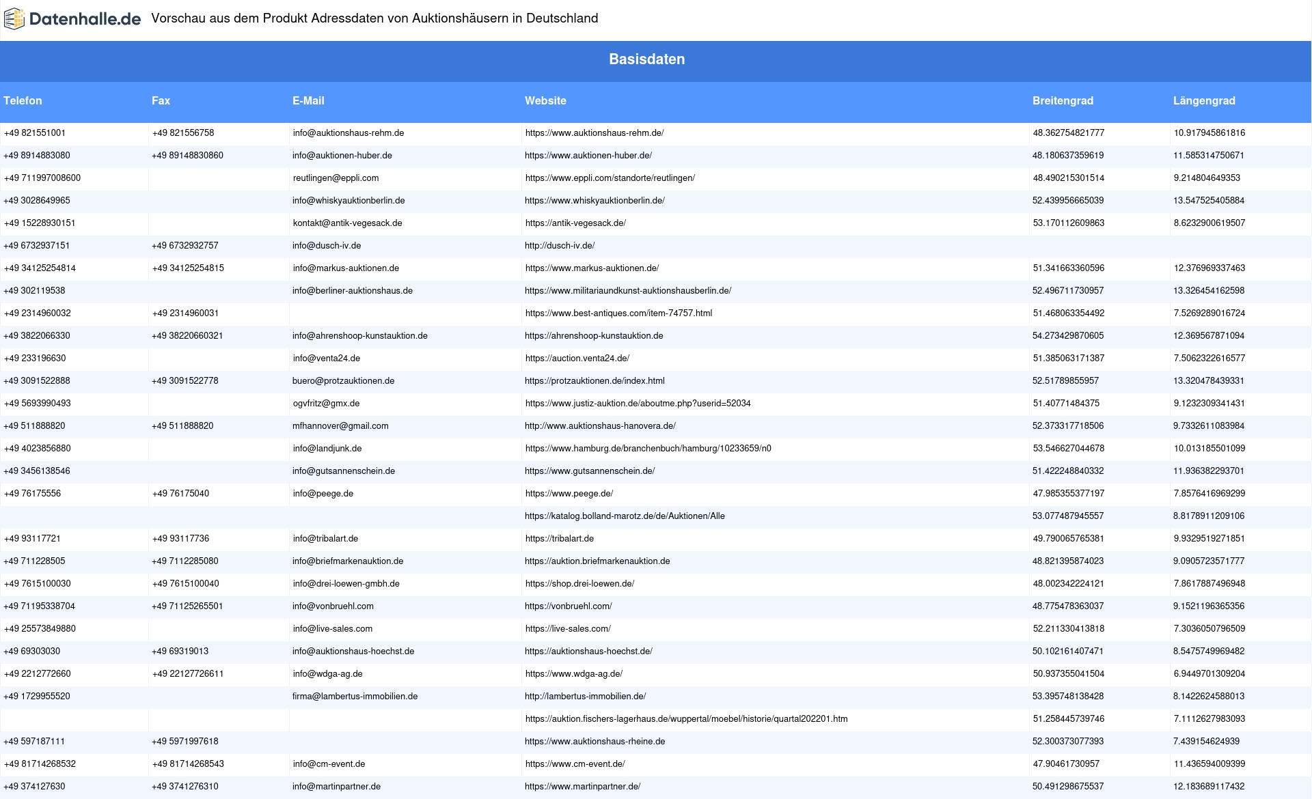Screen dimensions: 1312x799
Task: Select phone number +49 821551001
Action: point(35,133)
